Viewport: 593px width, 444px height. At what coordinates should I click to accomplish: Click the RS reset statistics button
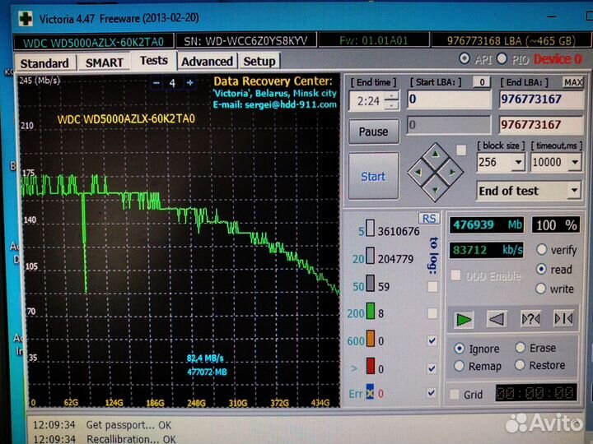[429, 219]
